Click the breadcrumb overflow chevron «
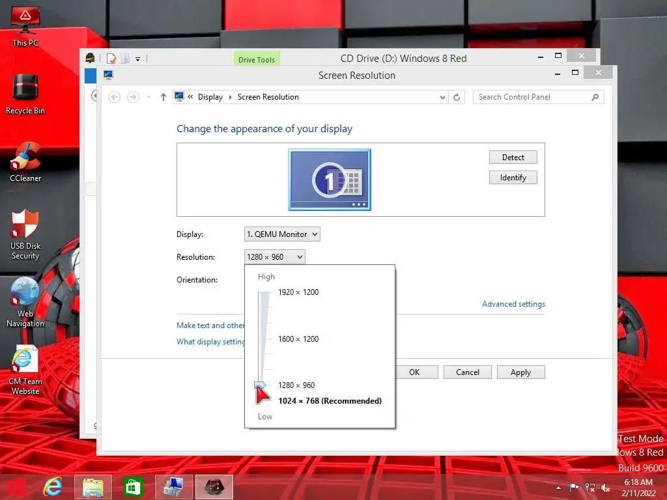The width and height of the screenshot is (667, 500). (x=191, y=97)
